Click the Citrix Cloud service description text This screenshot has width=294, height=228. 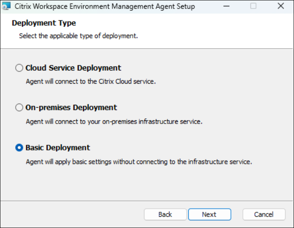91,81
